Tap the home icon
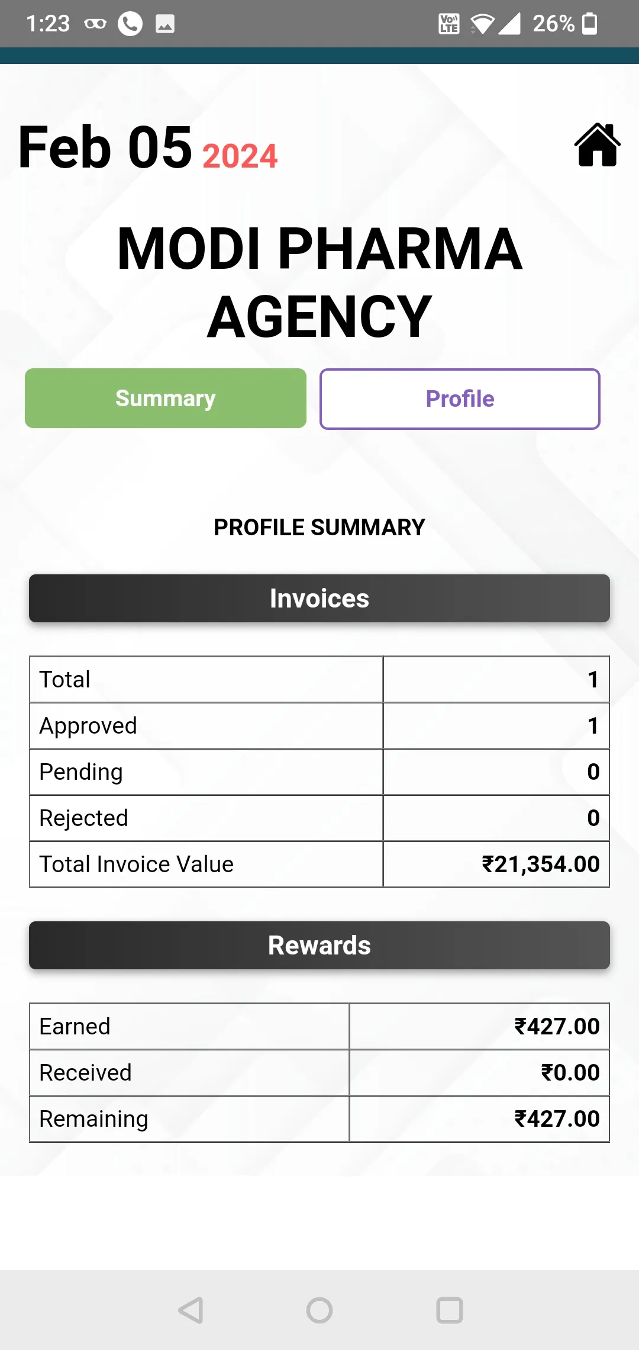The height and width of the screenshot is (1350, 639). (x=597, y=145)
